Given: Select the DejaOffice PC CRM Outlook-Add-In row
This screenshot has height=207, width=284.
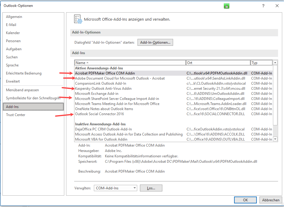Looking at the screenshot, I should [x=173, y=129].
